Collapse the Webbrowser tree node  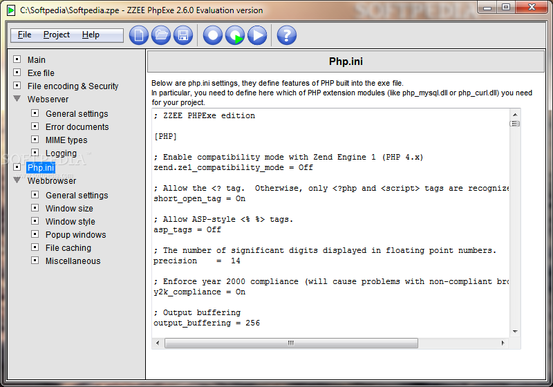click(x=17, y=180)
